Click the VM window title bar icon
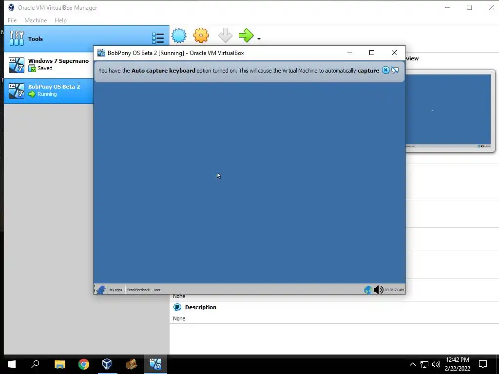Image resolution: width=499 pixels, height=374 pixels. pyautogui.click(x=101, y=53)
